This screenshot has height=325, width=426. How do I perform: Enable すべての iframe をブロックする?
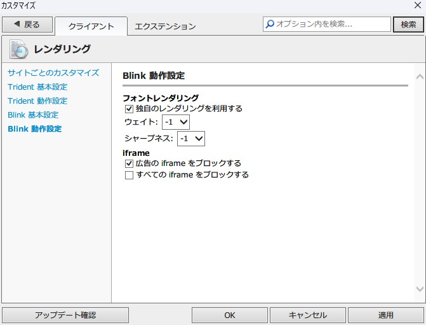(129, 175)
